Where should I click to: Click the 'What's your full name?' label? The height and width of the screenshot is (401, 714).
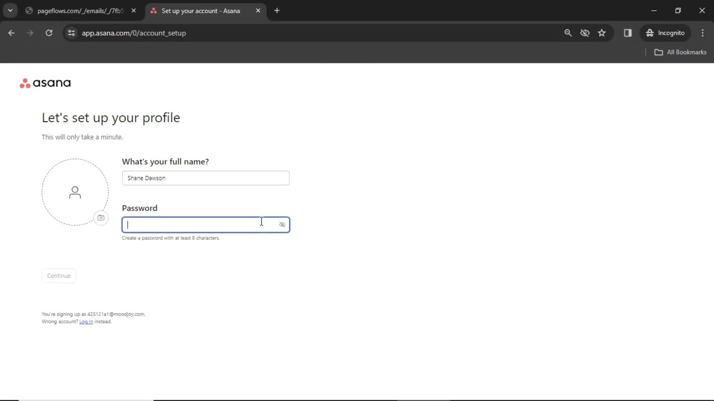coord(165,162)
